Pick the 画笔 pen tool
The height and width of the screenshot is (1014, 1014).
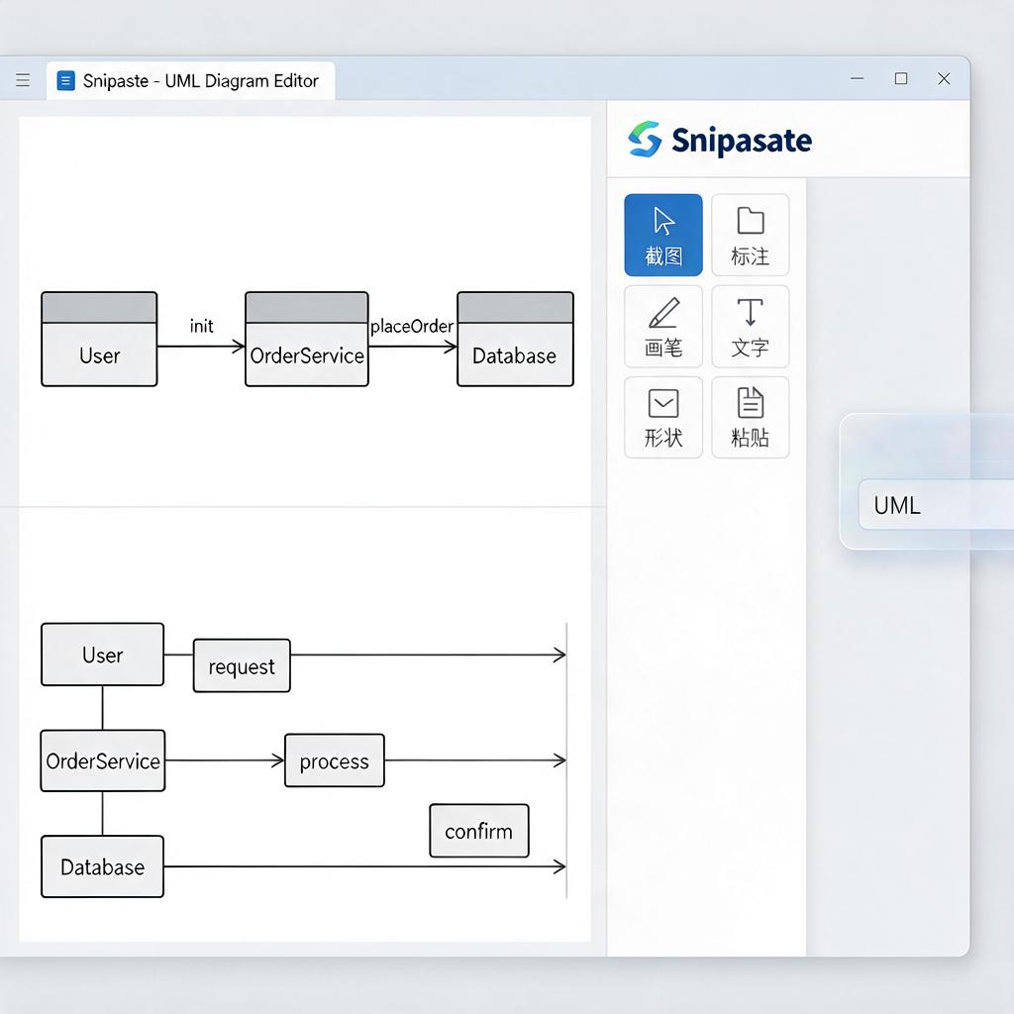coord(663,327)
